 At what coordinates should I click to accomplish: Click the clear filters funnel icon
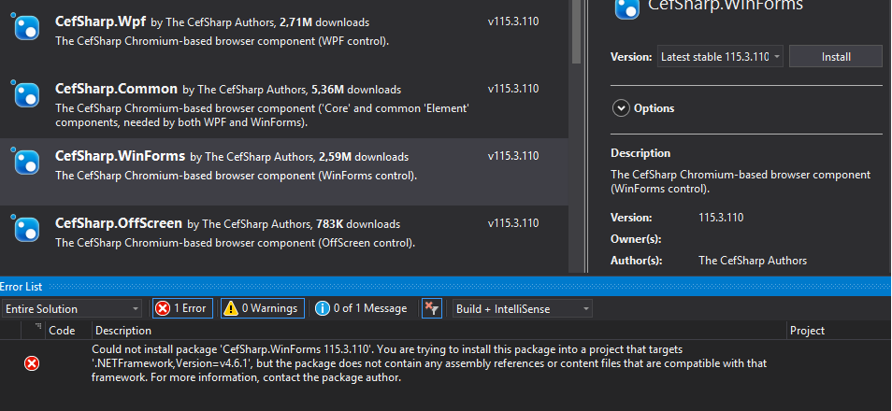tap(431, 308)
